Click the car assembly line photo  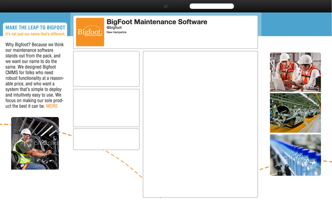click(x=295, y=113)
